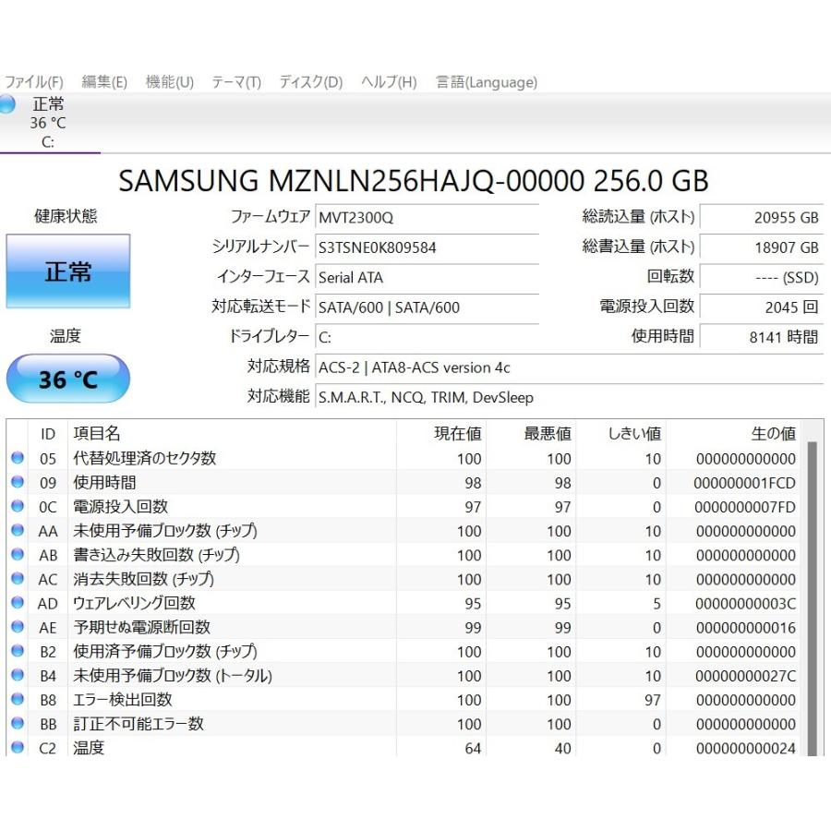Select the 消去失敗回数 (チップ) row

(405, 579)
